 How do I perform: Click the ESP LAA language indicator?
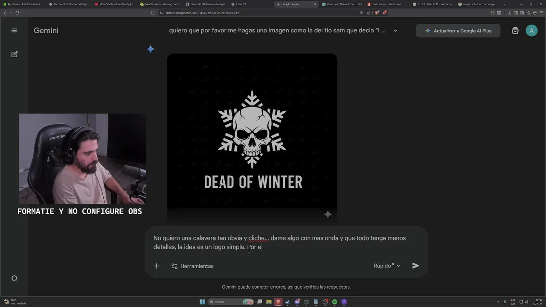(513, 302)
